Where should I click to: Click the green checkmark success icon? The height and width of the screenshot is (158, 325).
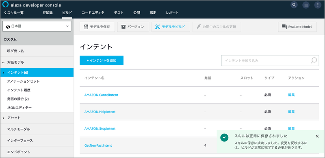click(224, 137)
